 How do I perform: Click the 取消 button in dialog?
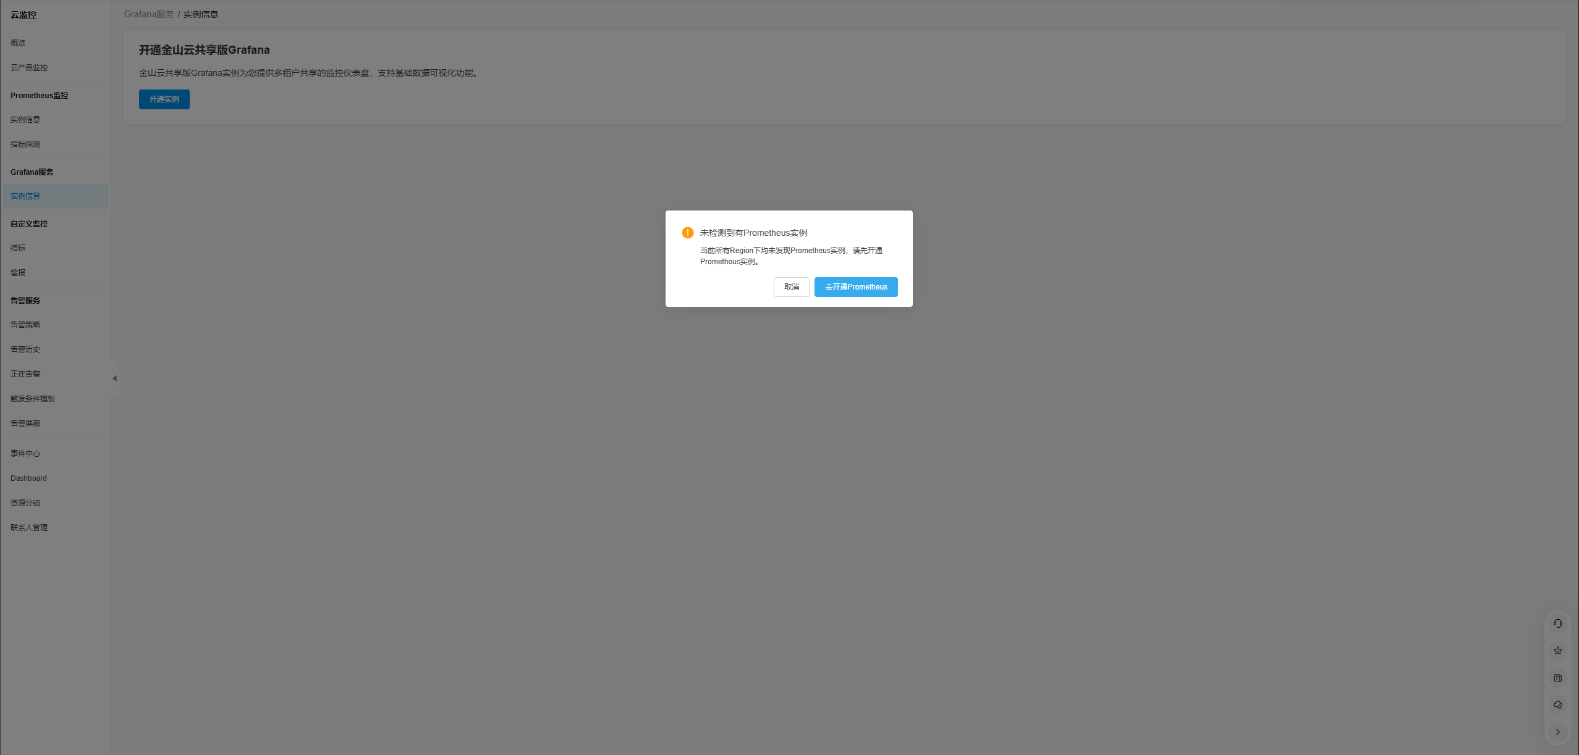point(791,287)
